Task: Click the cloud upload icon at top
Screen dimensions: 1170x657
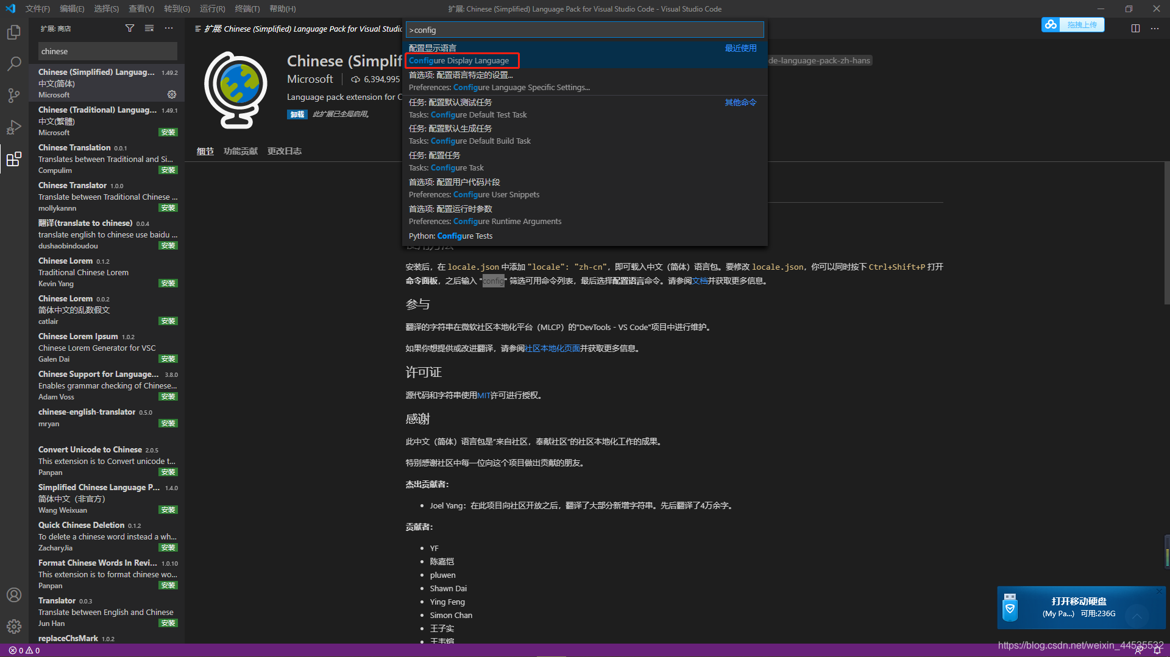Action: [x=1051, y=24]
